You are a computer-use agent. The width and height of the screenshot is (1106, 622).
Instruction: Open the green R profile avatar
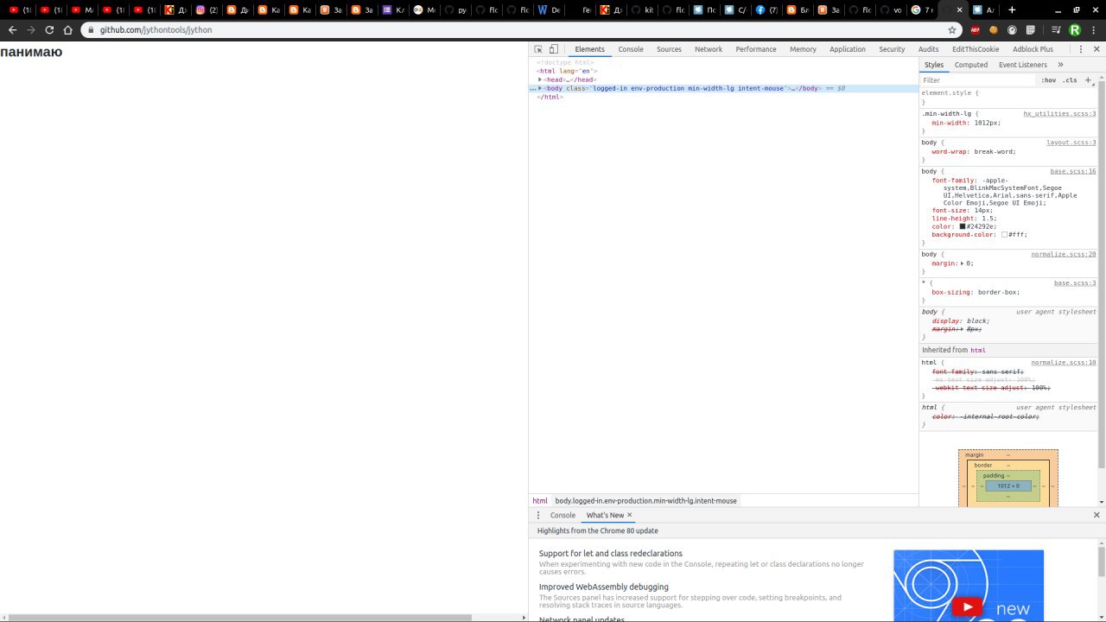tap(1075, 29)
